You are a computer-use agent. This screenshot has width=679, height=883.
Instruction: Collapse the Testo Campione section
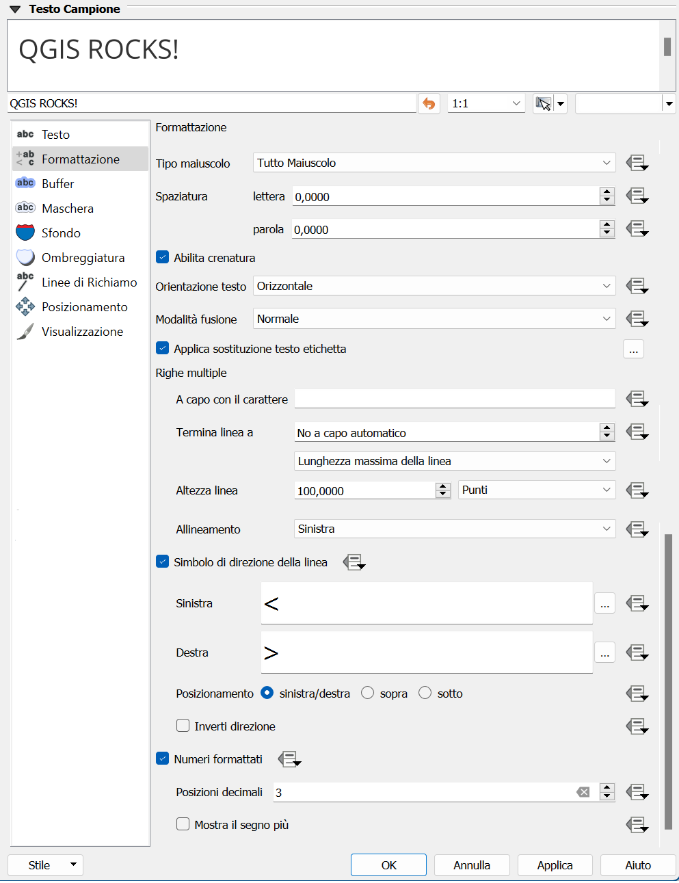(15, 10)
